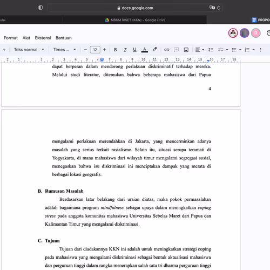Click the heading C. Tujuan

point(49,241)
